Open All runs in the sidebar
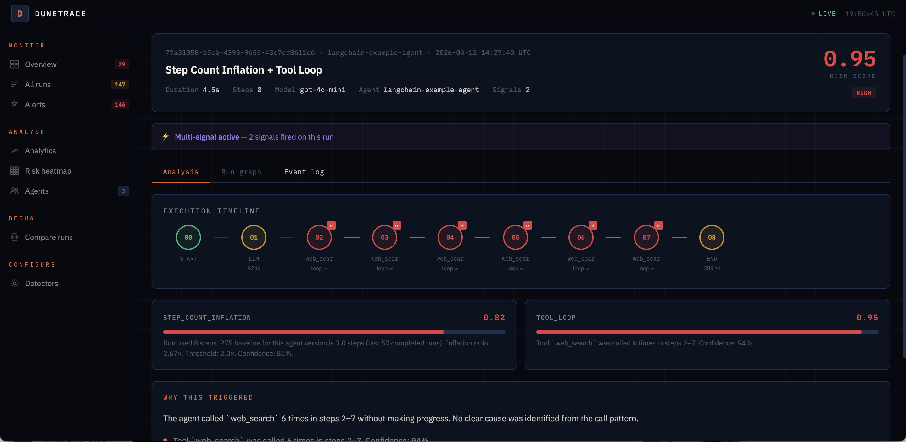906x442 pixels. click(69, 84)
